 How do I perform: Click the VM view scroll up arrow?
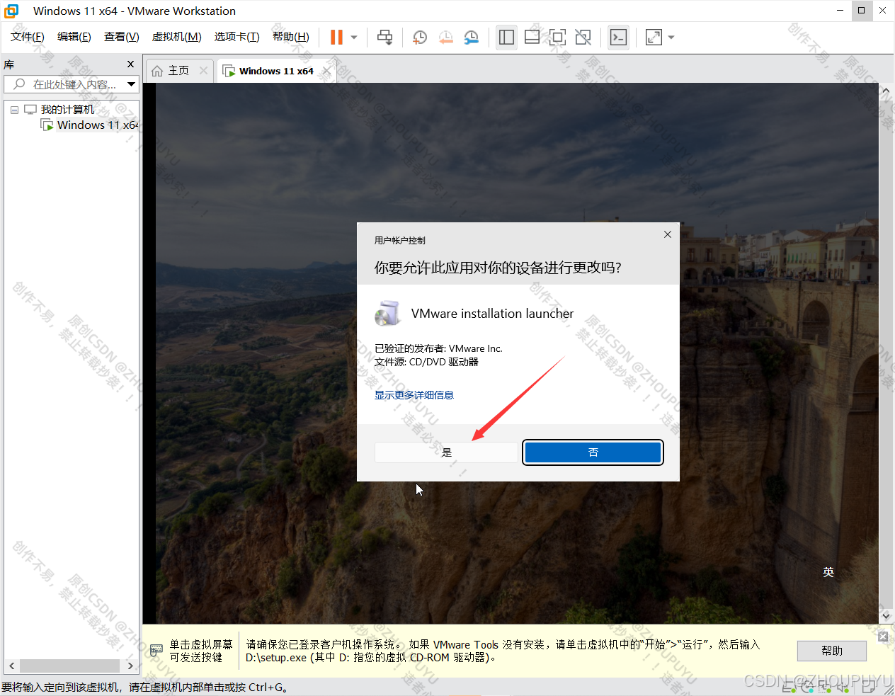(885, 91)
